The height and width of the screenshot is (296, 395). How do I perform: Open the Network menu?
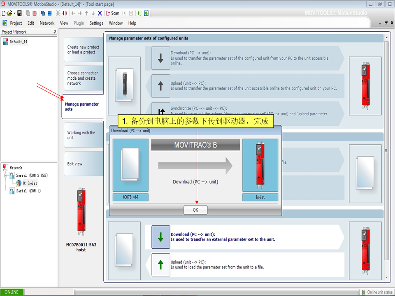[47, 23]
